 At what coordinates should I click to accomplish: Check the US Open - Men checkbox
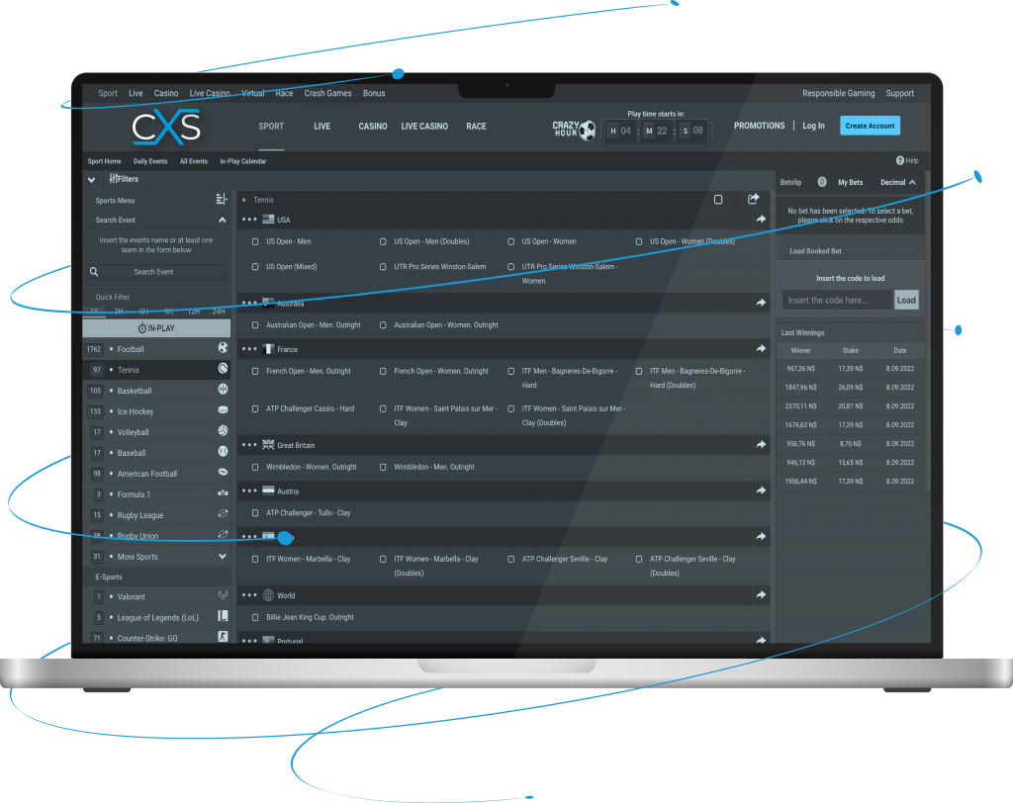[255, 241]
